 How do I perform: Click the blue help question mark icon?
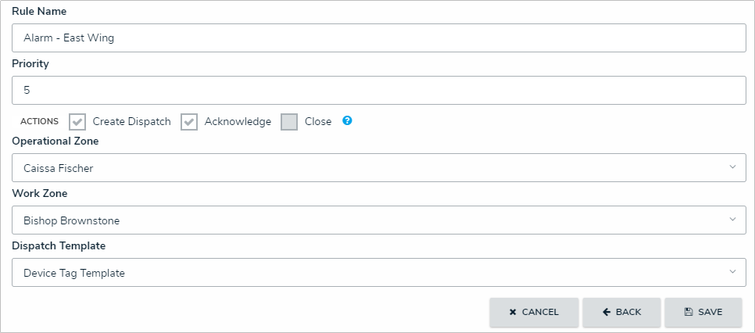347,121
